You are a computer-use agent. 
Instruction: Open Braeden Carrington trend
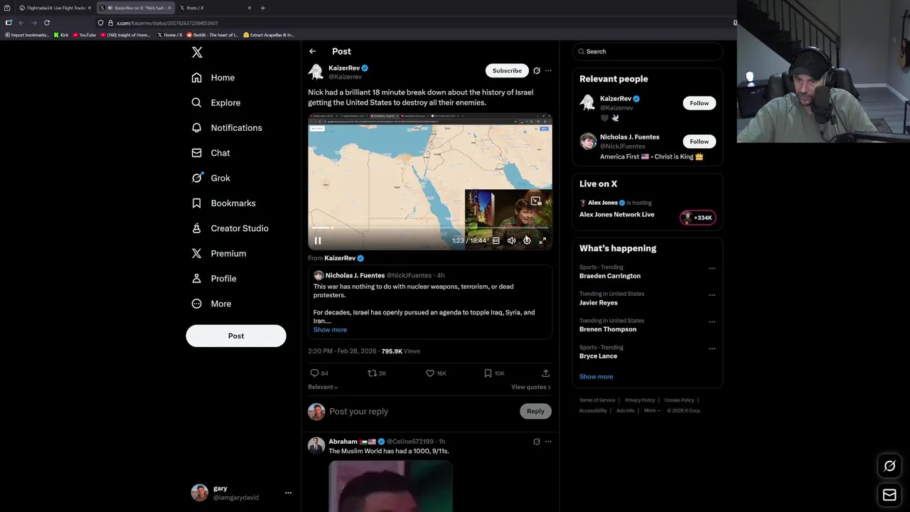tap(610, 276)
